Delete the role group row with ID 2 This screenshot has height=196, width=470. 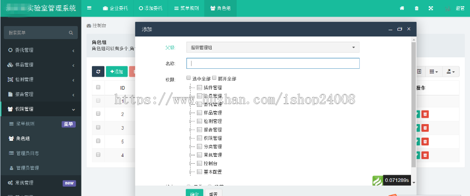[x=425, y=114]
